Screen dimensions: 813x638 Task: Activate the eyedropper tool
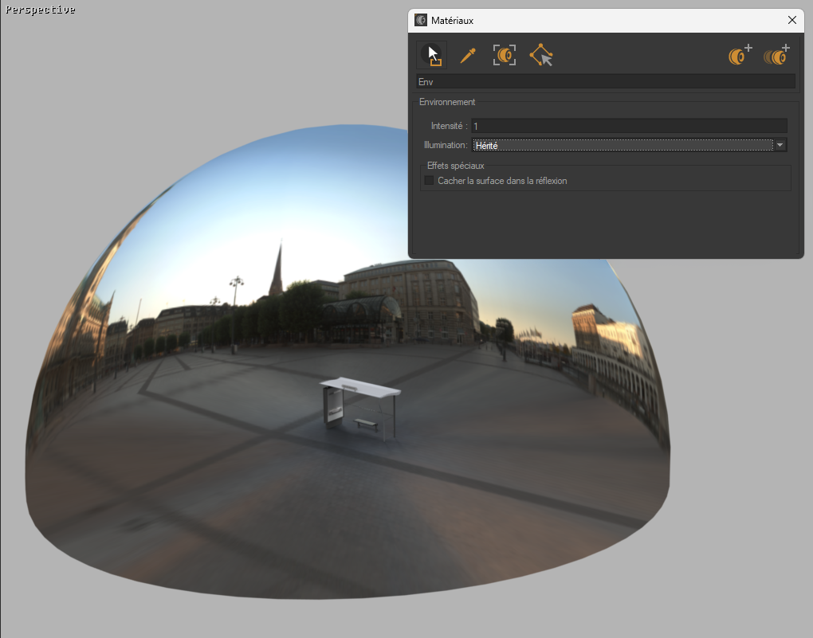[468, 56]
